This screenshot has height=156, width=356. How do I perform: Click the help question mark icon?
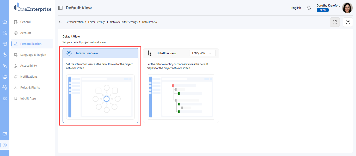348,22
